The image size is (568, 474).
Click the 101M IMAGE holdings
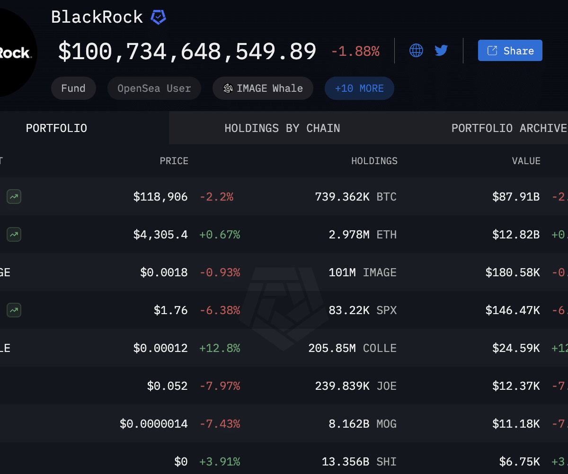[363, 272]
